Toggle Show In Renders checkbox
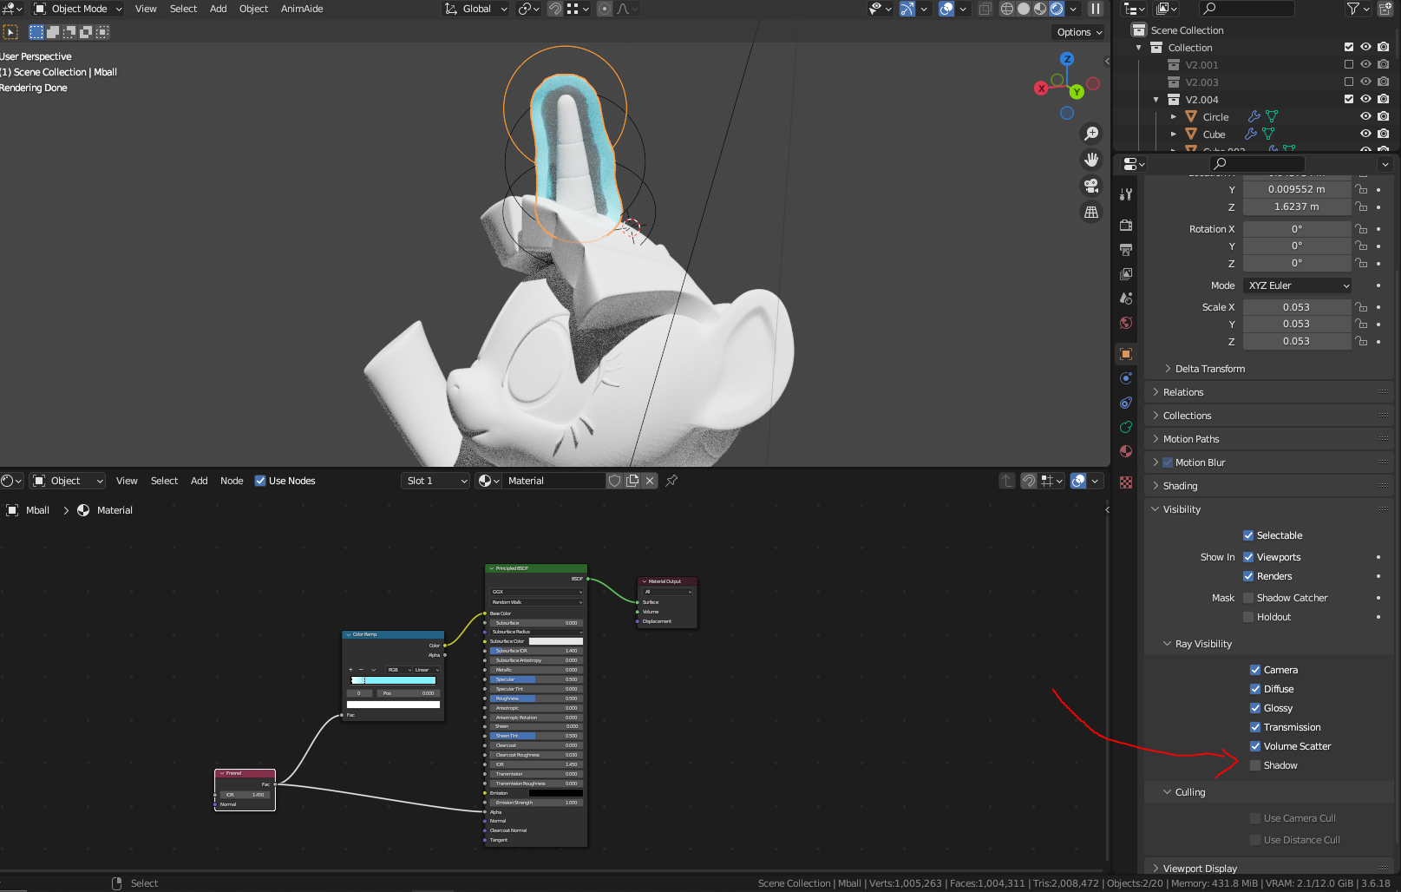Viewport: 1401px width, 892px height. (x=1248, y=576)
